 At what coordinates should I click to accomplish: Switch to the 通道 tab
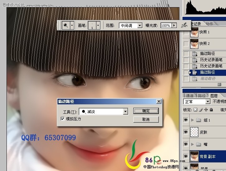point(190,96)
